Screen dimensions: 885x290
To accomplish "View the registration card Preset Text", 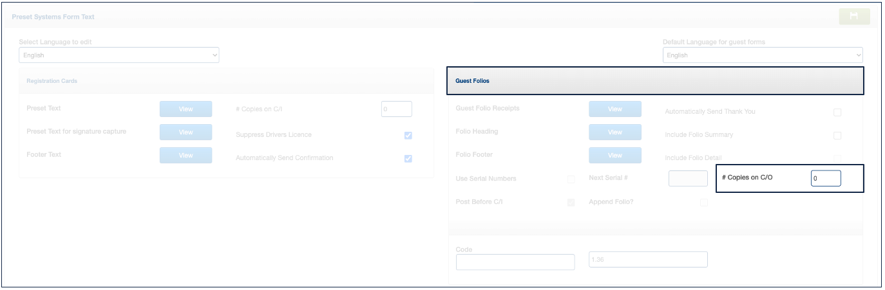I will 186,109.
